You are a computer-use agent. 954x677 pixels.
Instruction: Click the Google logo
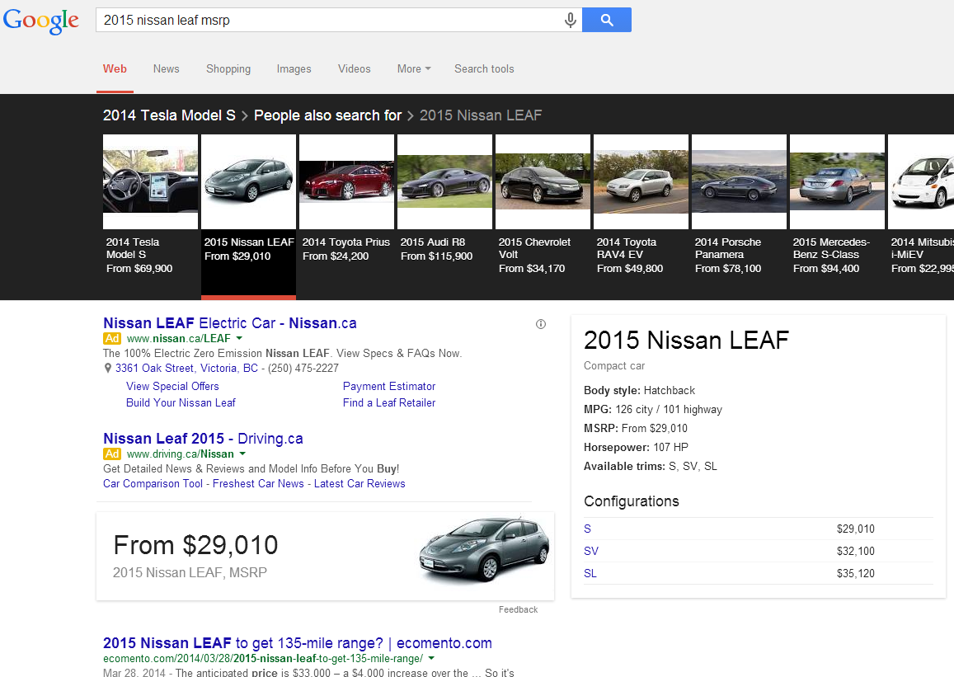point(41,21)
